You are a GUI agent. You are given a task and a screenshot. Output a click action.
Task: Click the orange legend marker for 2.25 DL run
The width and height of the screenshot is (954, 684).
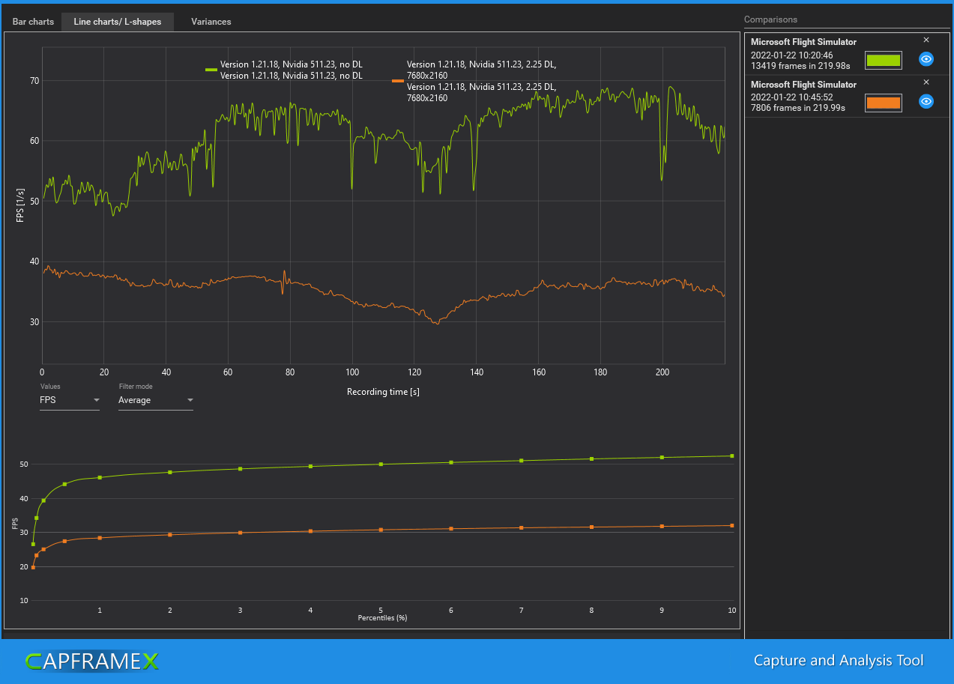(x=397, y=80)
